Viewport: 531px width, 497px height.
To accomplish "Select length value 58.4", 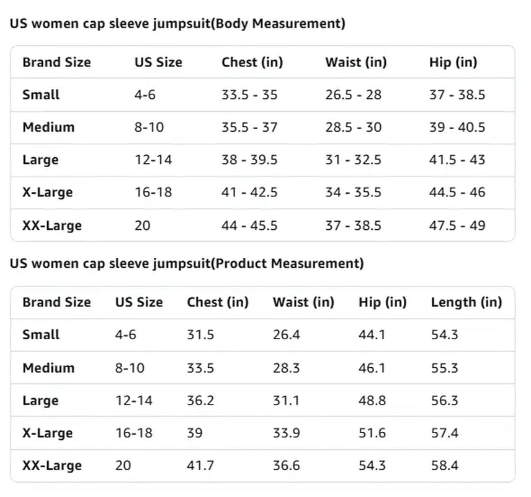I will click(x=445, y=465).
